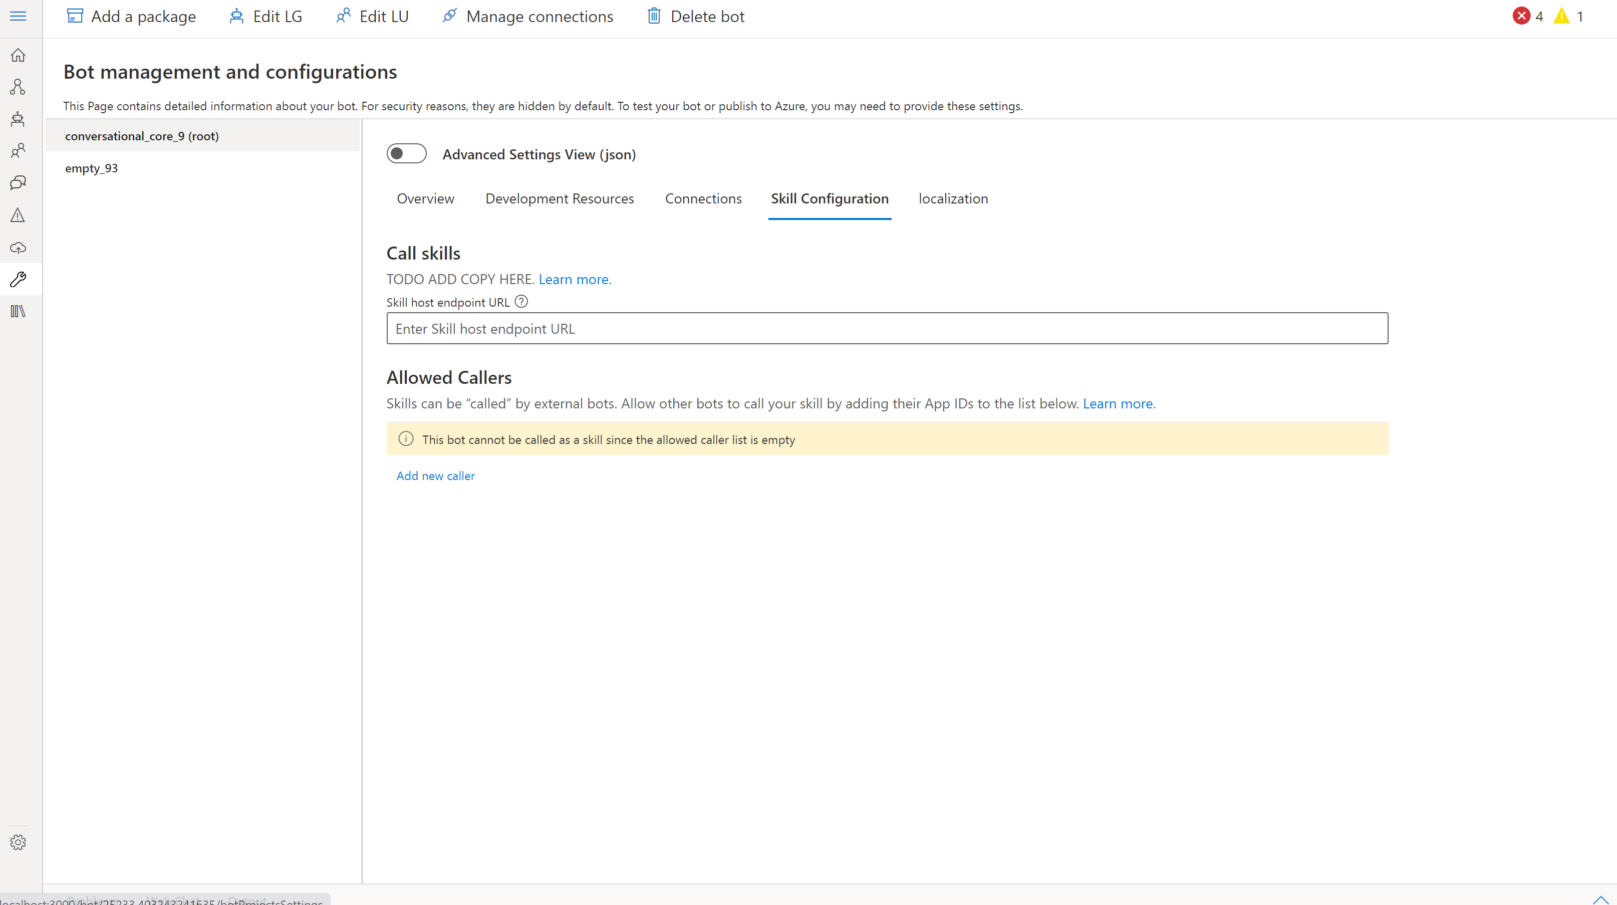1617x905 pixels.
Task: Select empty_93 bot in project list
Action: pyautogui.click(x=92, y=168)
